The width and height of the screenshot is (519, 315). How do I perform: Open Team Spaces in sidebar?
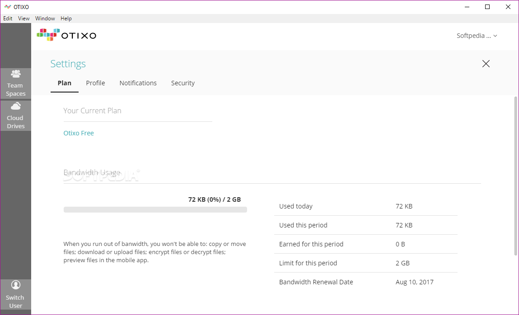click(15, 83)
